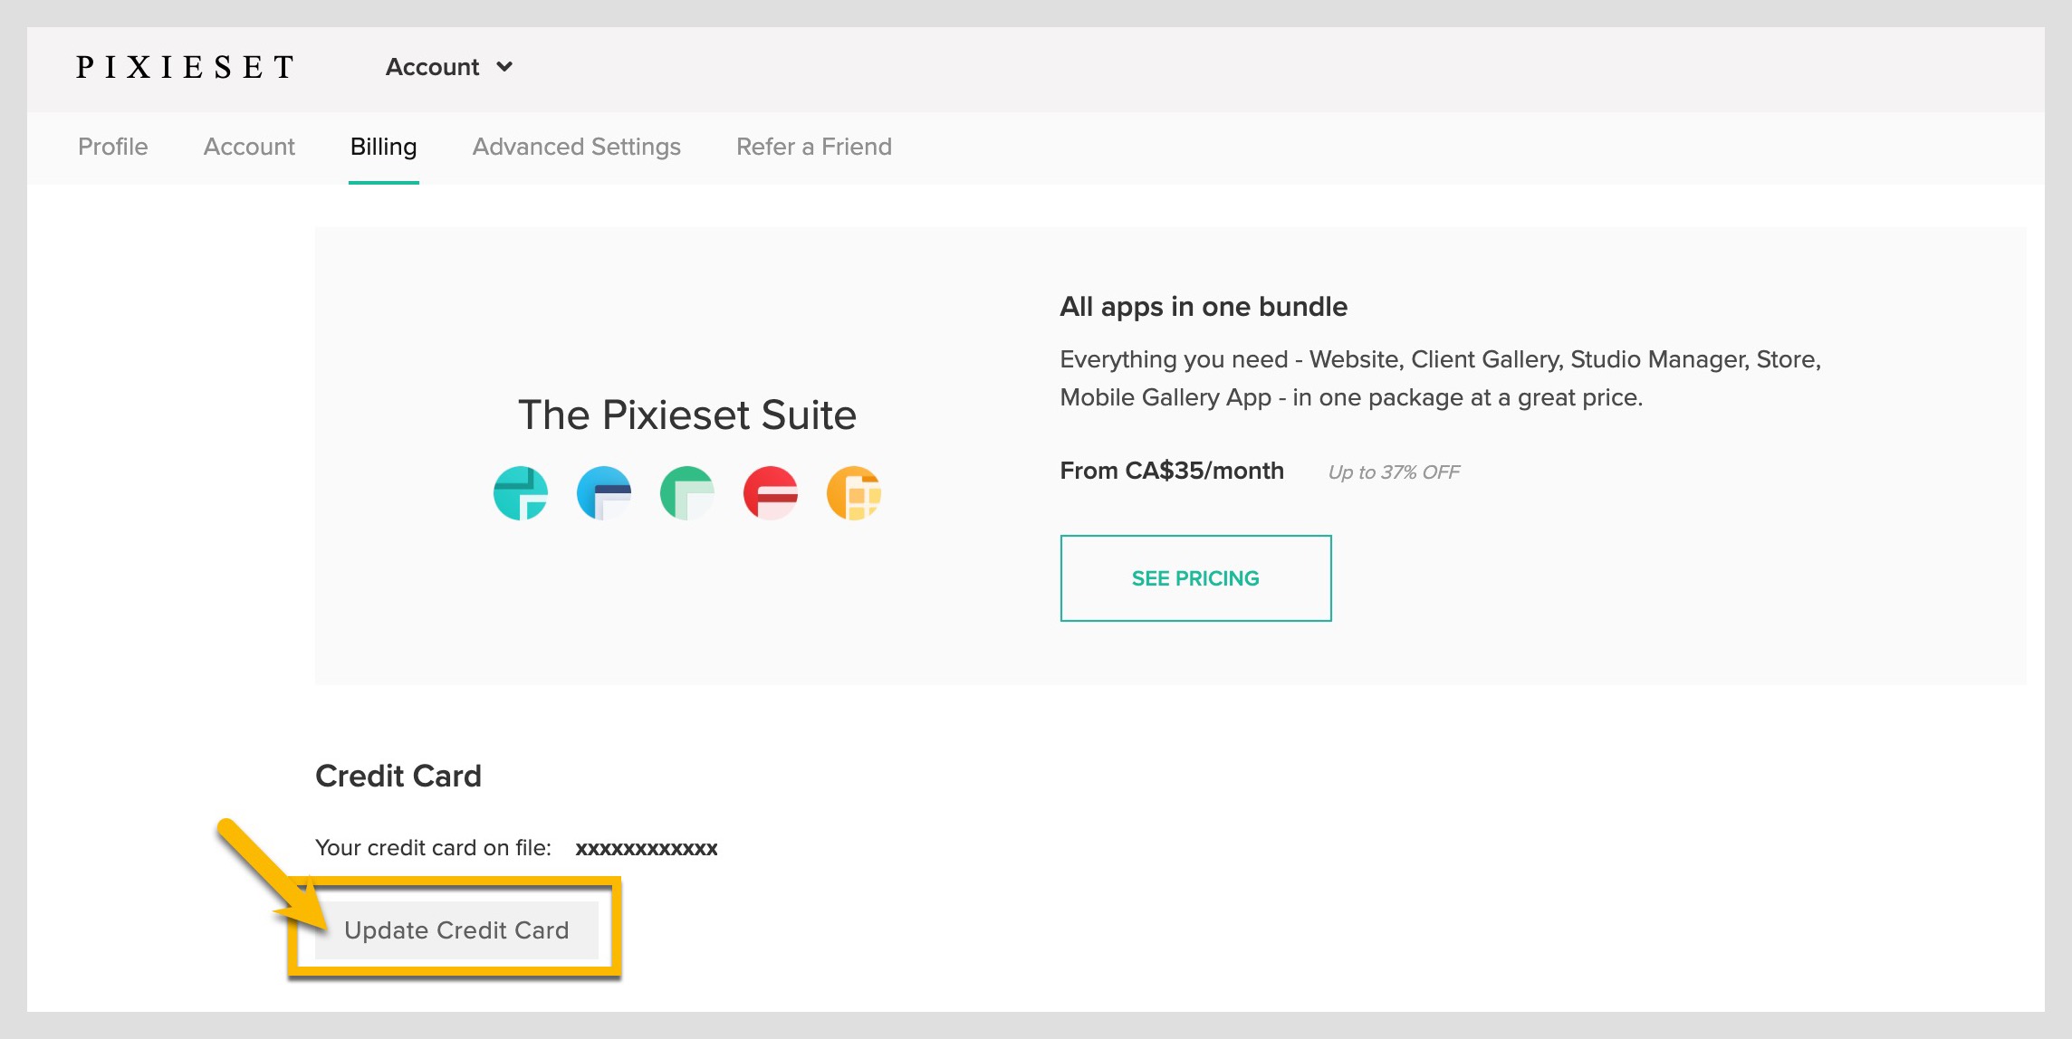Image resolution: width=2072 pixels, height=1039 pixels.
Task: Open the Account dropdown in the header
Action: (x=433, y=67)
